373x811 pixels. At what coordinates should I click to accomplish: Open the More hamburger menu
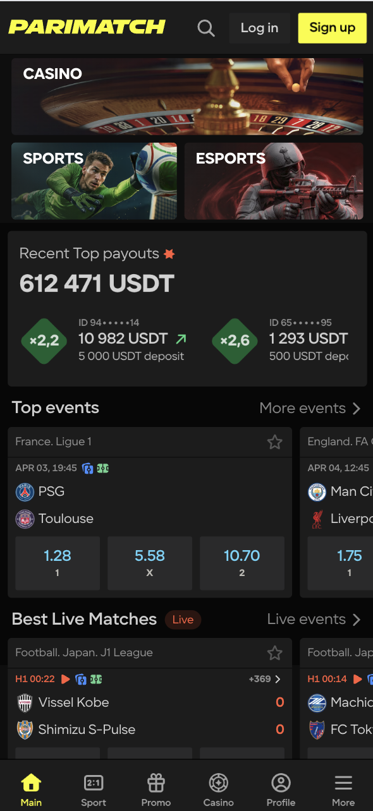tap(343, 783)
